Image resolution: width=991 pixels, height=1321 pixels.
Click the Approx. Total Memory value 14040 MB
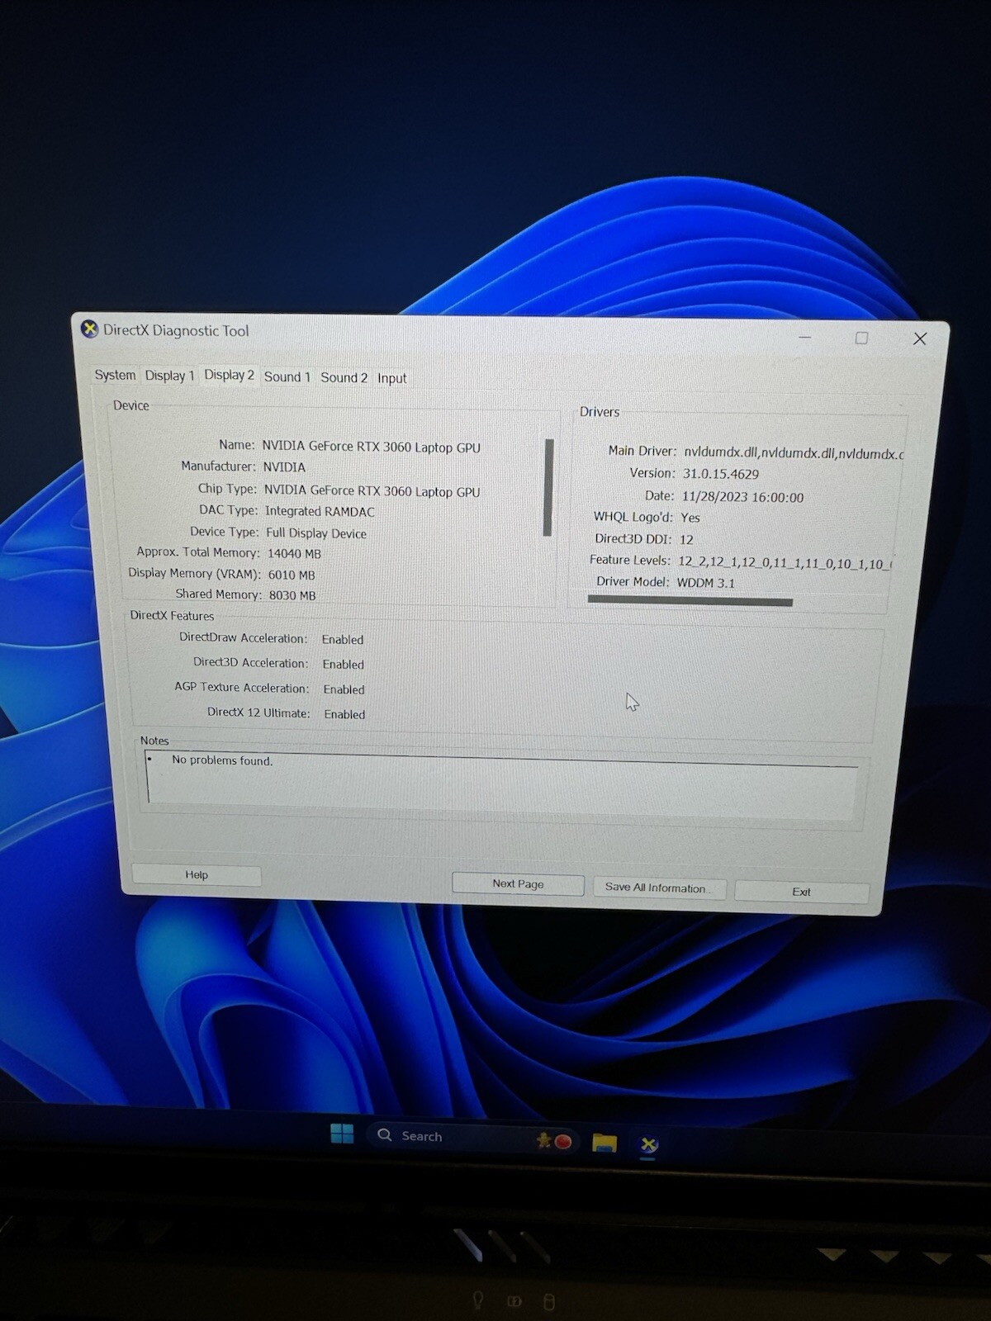[294, 554]
